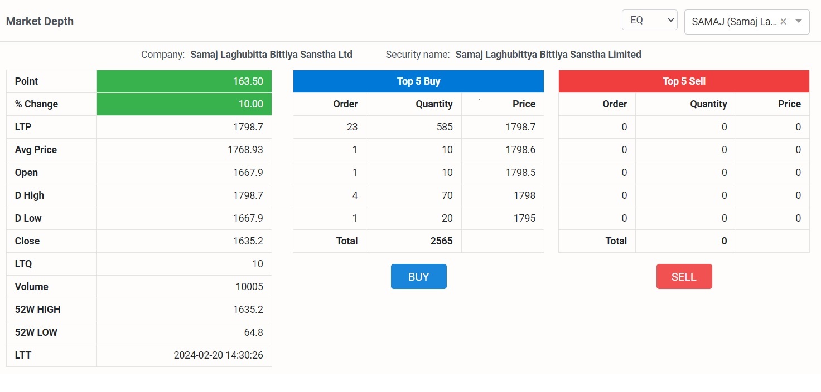Click the Open row value 1667.9
The width and height of the screenshot is (821, 392).
[248, 173]
